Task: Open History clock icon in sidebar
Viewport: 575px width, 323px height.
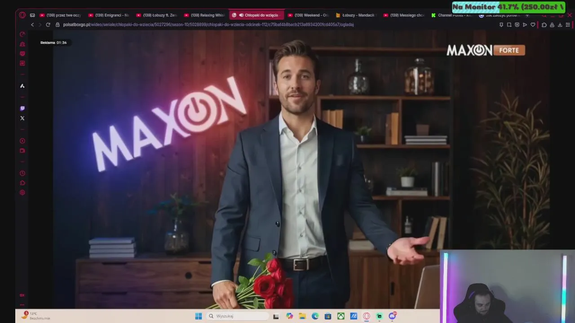Action: pyautogui.click(x=22, y=173)
